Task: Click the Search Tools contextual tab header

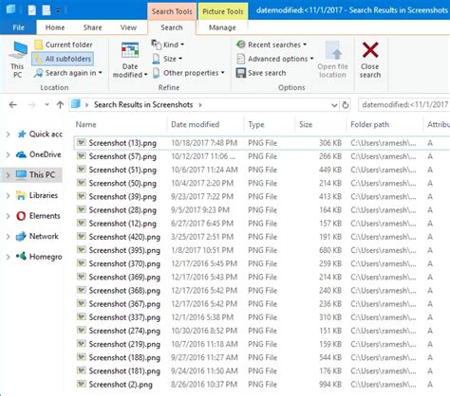Action: tap(172, 11)
